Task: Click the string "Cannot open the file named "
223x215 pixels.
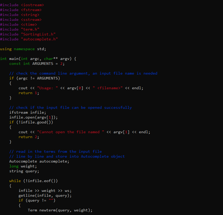Action: point(70,132)
